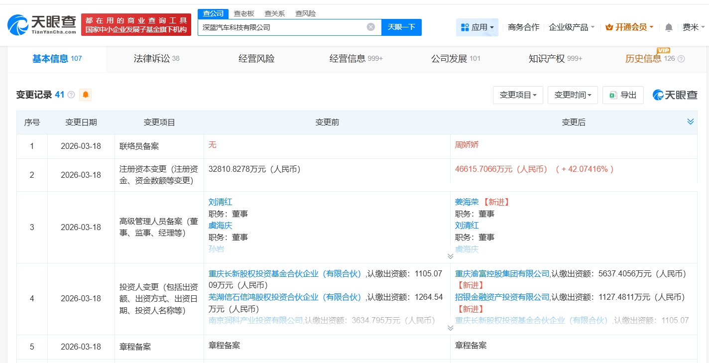
Task: Expand row 3 变更前 director list
Action: (x=450, y=256)
